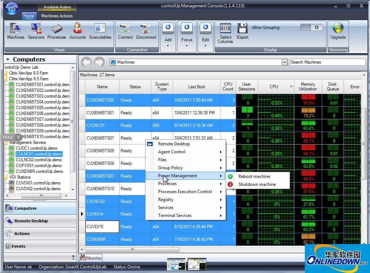The width and height of the screenshot is (370, 273).
Task: Click the Executables view icon
Action: pos(100,32)
